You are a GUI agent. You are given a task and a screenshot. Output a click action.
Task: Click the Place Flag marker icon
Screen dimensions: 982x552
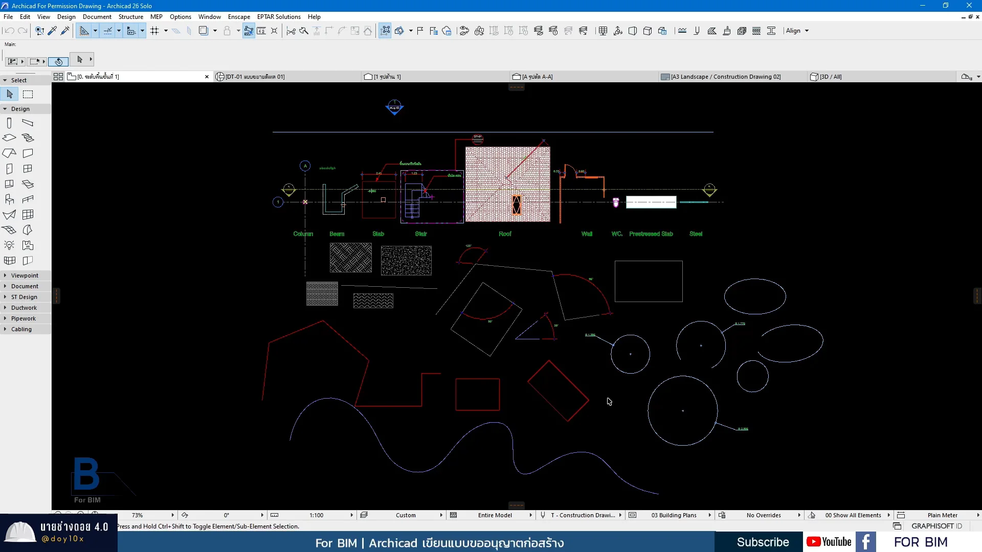pyautogui.click(x=419, y=31)
